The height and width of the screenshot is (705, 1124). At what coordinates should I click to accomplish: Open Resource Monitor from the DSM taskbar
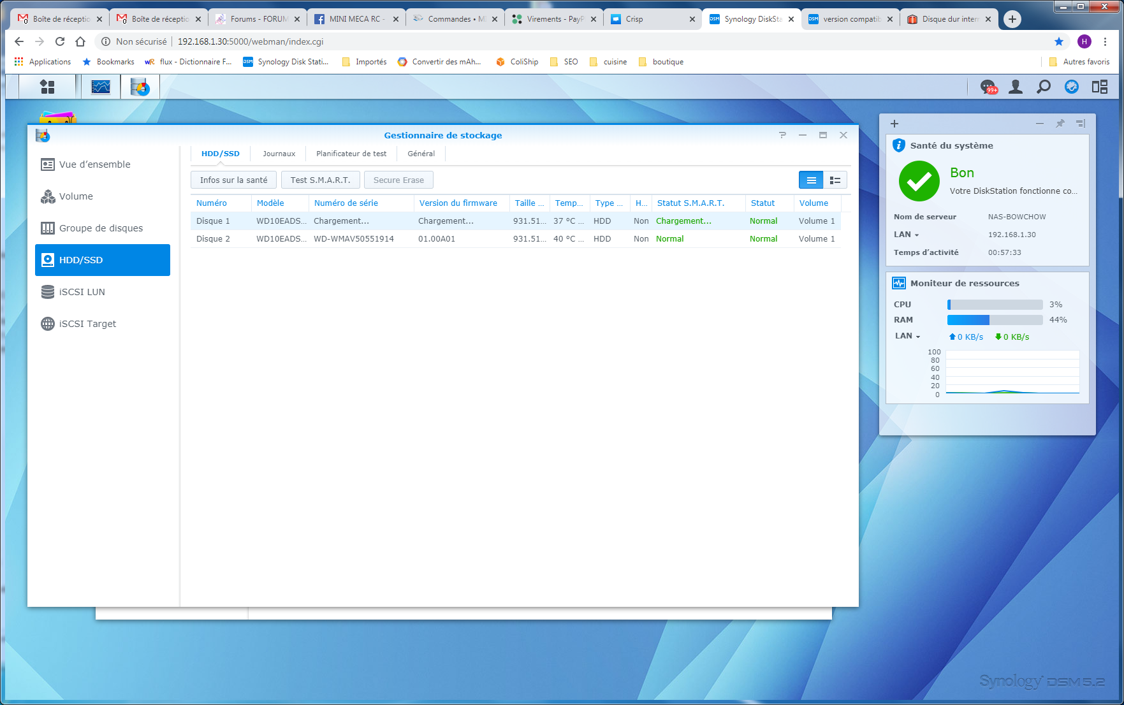[x=101, y=87]
